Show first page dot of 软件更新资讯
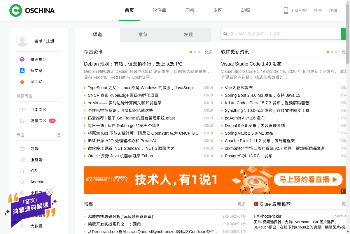Screen dimensions: 350x234 [328, 52]
